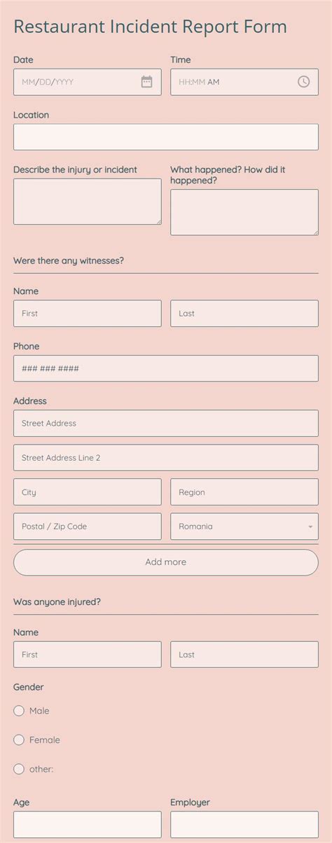332x843 pixels.
Task: Click the Employer input field
Action: [x=244, y=825]
